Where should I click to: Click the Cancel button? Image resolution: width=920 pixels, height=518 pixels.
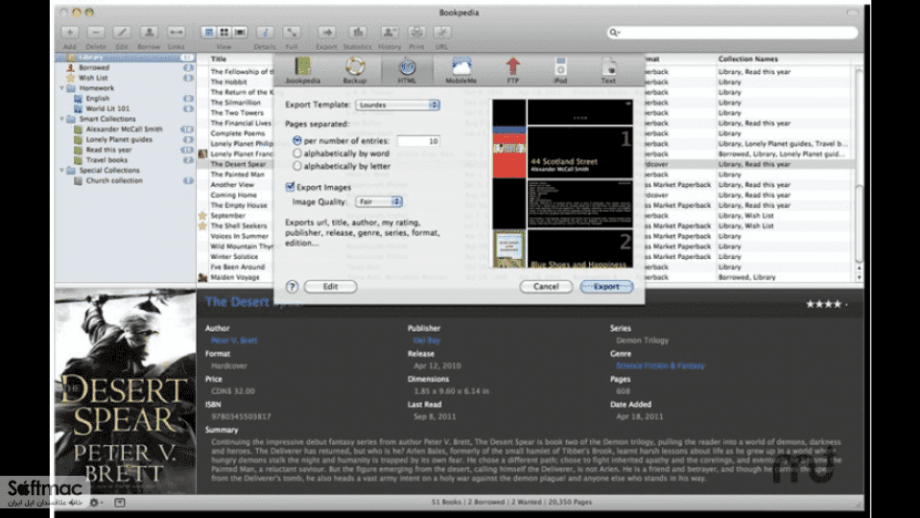pos(546,287)
